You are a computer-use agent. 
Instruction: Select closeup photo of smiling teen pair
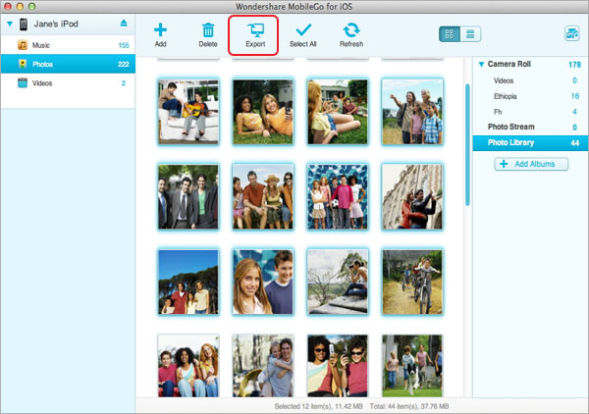262,282
